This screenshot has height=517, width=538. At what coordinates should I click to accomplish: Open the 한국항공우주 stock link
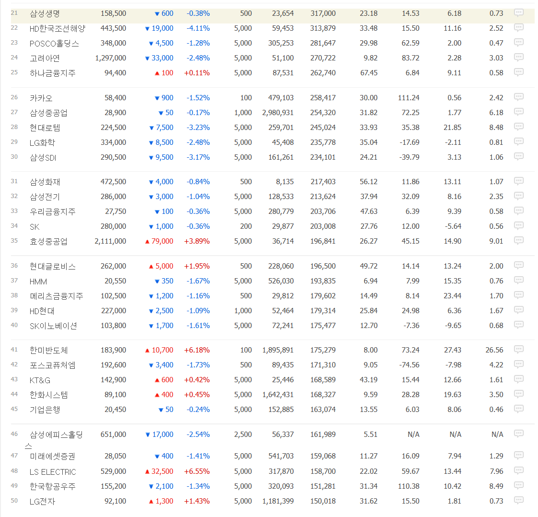(53, 486)
